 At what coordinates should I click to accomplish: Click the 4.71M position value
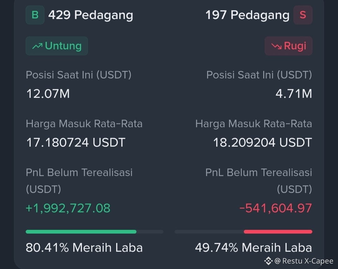[x=294, y=94]
